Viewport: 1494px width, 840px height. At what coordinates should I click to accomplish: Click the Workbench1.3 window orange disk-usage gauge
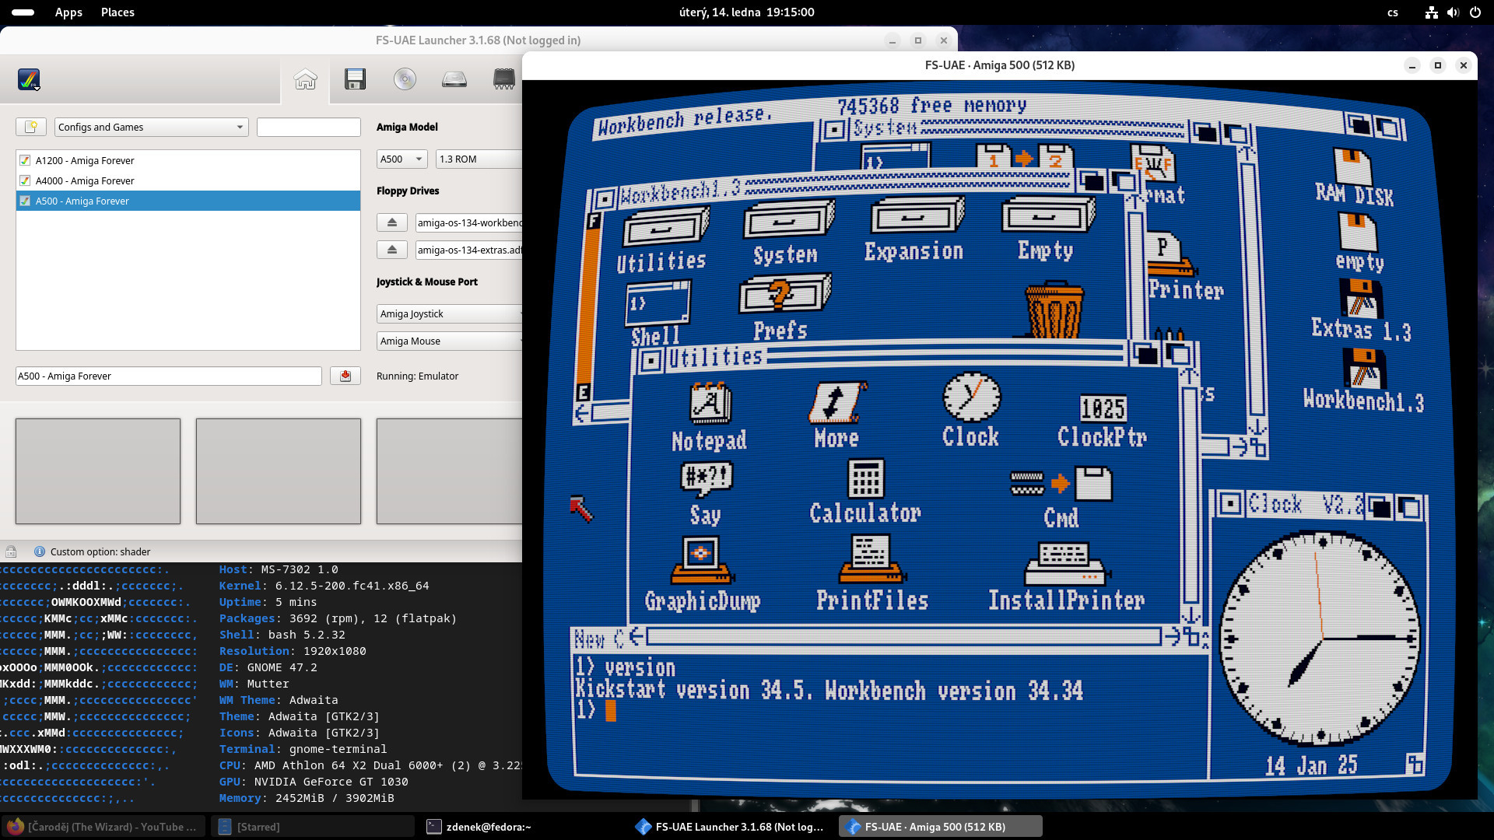pos(589,305)
